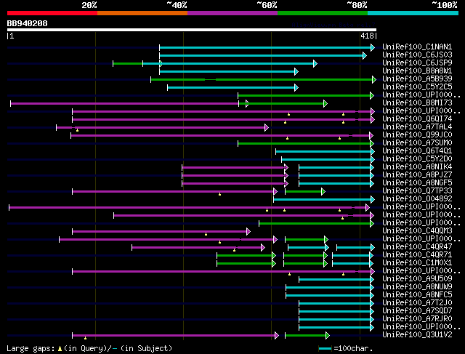Image resolution: width=465 pixels, height=354 pixels.
Task: Click the purple alignment bar for Q99JC0
Action: pyautogui.click(x=220, y=136)
